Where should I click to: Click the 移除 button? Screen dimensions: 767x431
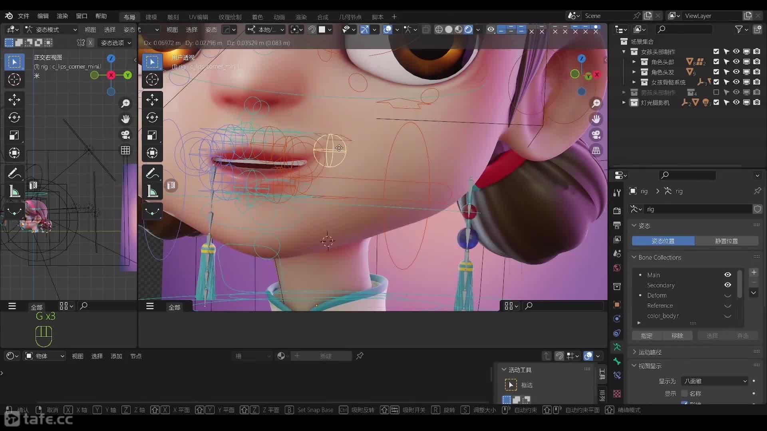click(x=677, y=336)
